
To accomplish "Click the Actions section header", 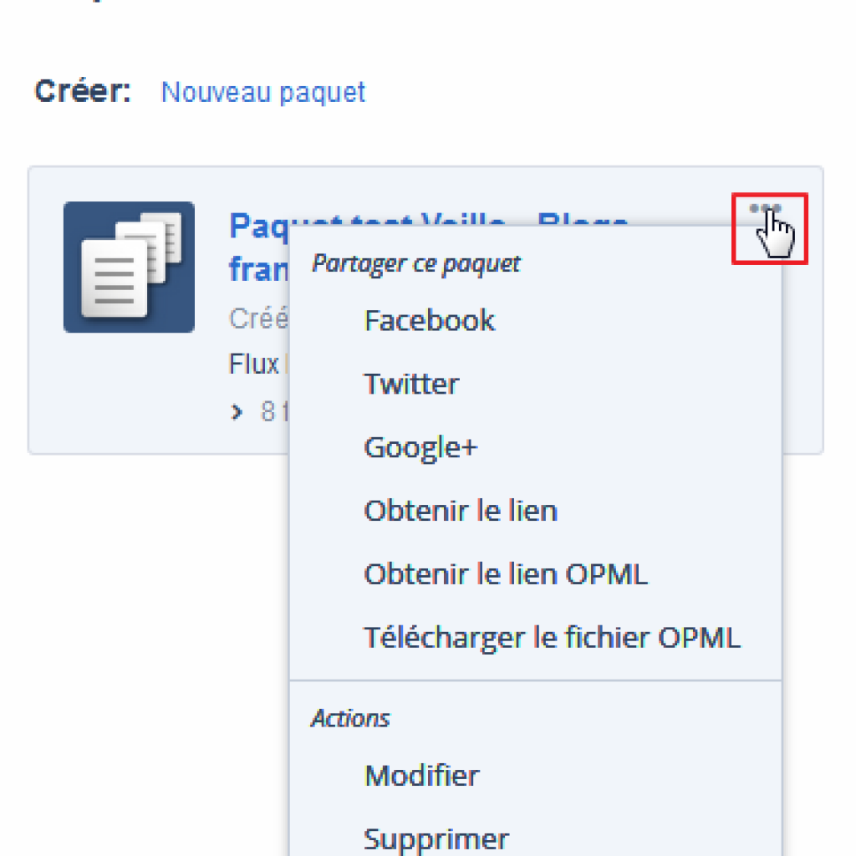I will click(x=350, y=718).
